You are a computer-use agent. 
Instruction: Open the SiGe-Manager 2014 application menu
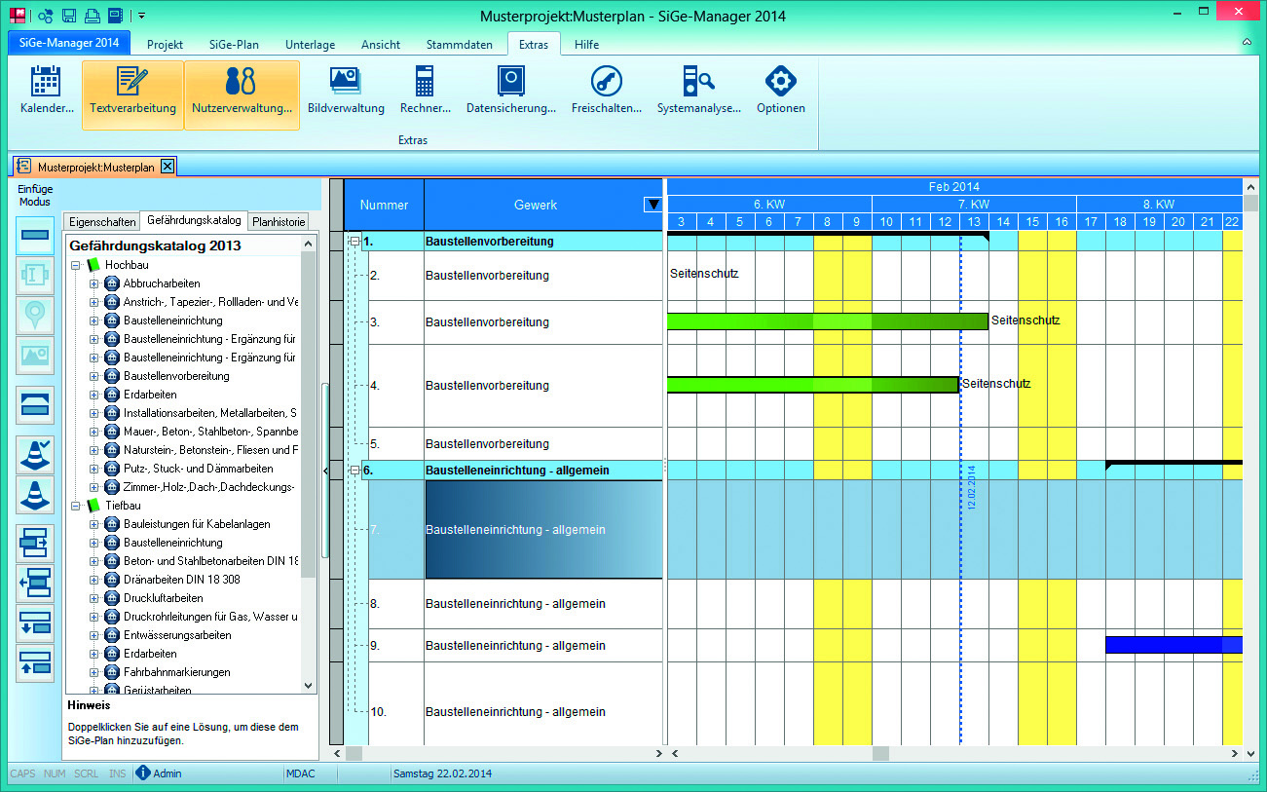70,43
